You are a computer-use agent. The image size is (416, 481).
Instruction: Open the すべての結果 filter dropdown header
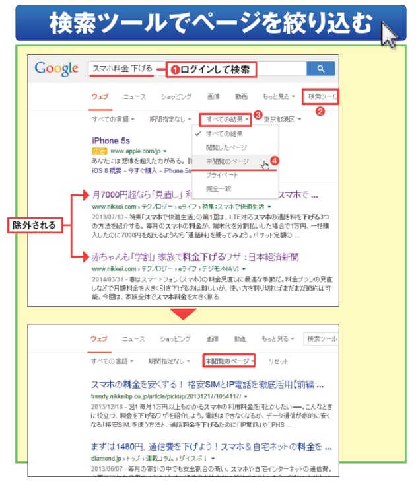226,120
